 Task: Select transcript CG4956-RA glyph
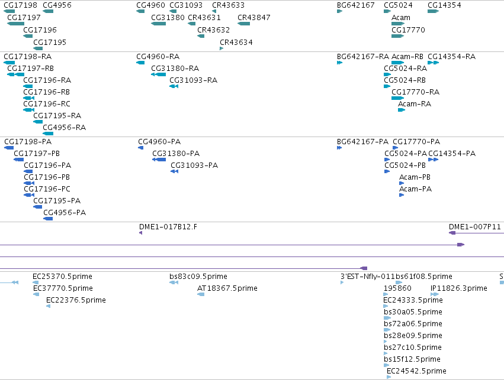[48, 134]
